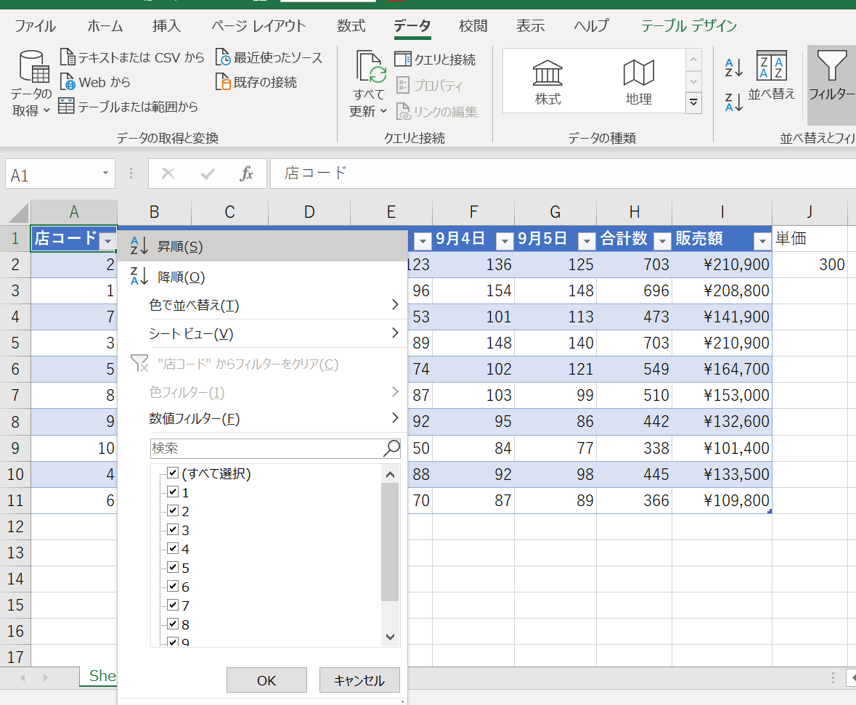Uncheck the (すべて選択) select-all box
This screenshot has height=705, width=856.
[x=174, y=473]
